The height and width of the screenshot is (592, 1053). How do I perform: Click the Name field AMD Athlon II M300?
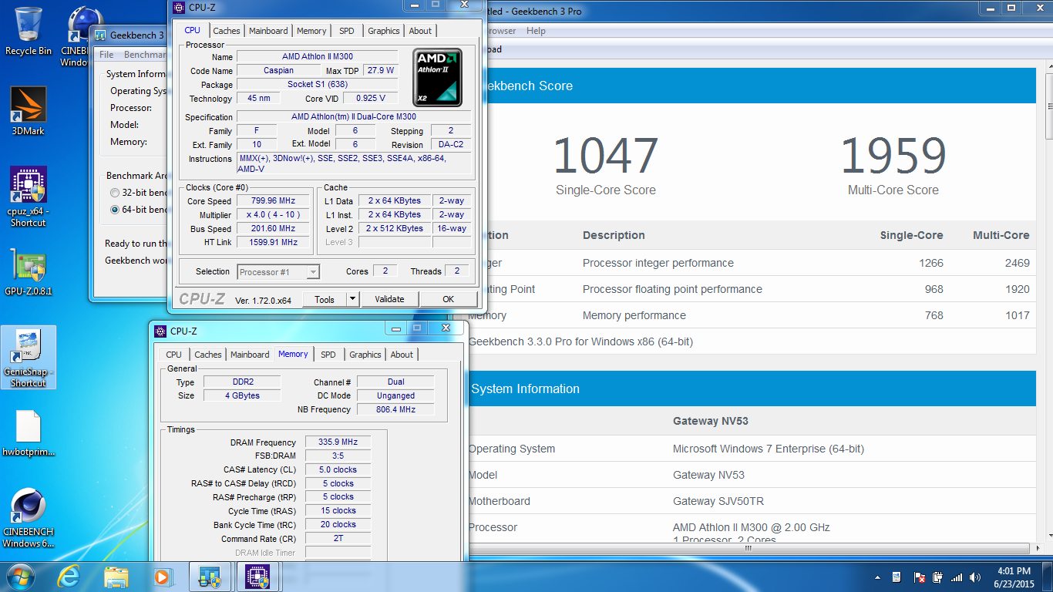tap(317, 57)
